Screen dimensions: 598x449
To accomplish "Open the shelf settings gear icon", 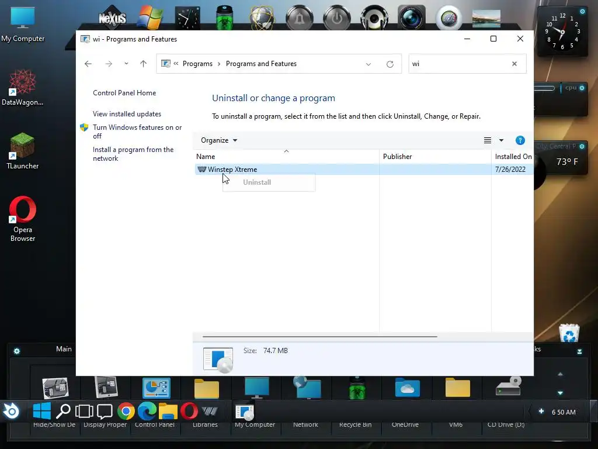I will (x=17, y=351).
